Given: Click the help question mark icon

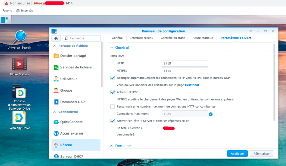Looking at the screenshot, I should click(251, 31).
